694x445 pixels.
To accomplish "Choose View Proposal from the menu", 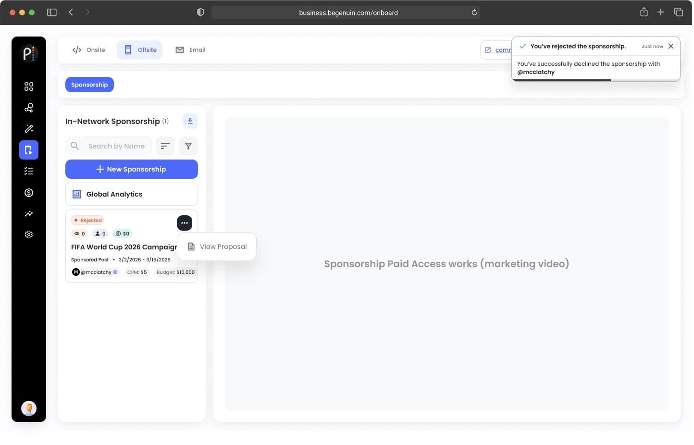I will (x=217, y=247).
